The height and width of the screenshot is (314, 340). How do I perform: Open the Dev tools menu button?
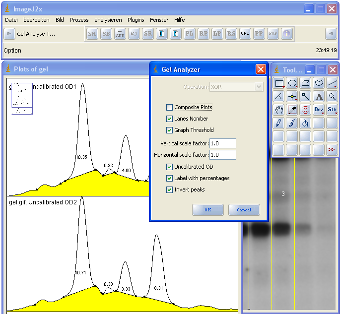click(x=319, y=110)
